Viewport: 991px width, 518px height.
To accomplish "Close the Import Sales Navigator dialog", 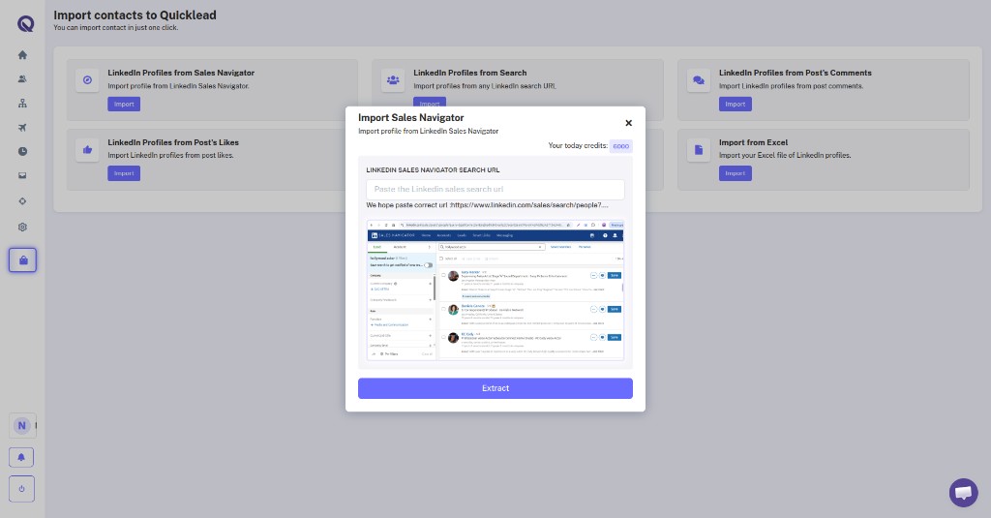I will (628, 123).
